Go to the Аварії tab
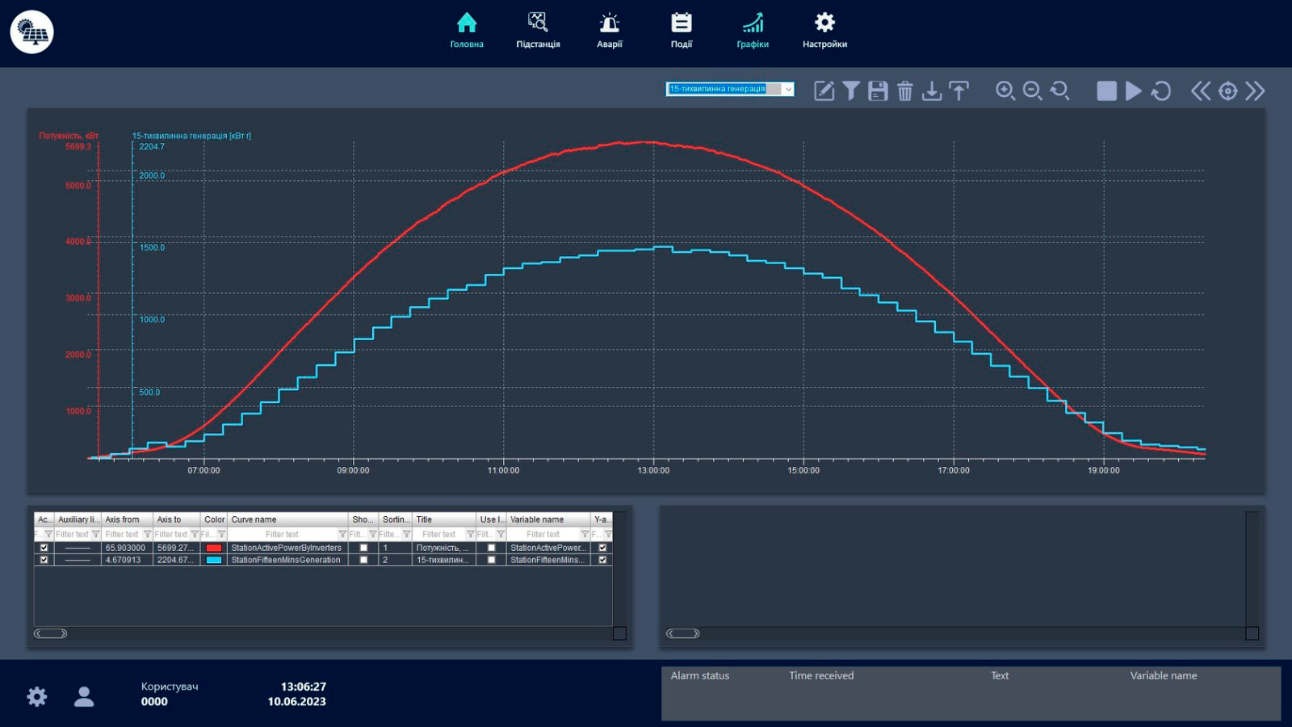The width and height of the screenshot is (1292, 727). coord(610,31)
